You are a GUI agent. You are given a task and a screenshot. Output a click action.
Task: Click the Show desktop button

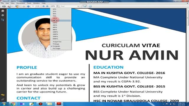click(188, 104)
